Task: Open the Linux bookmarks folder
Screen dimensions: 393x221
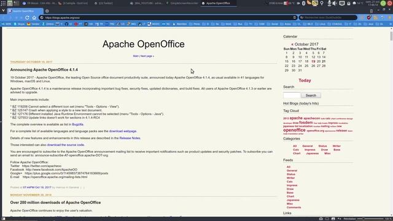Action: pos(320,24)
